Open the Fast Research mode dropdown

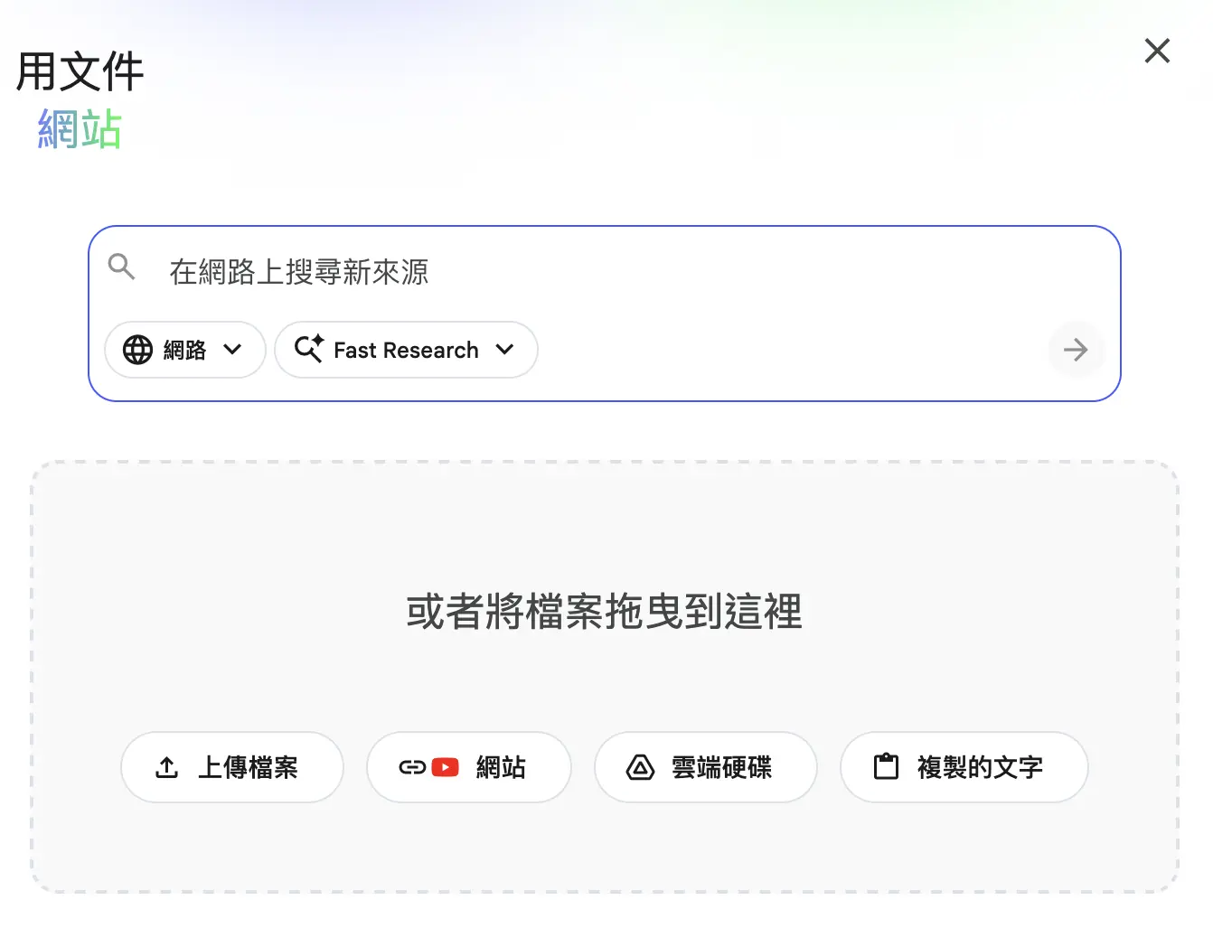point(406,350)
